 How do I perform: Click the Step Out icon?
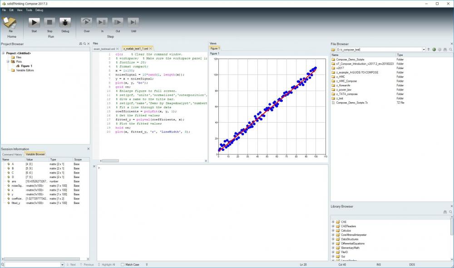(x=118, y=22)
